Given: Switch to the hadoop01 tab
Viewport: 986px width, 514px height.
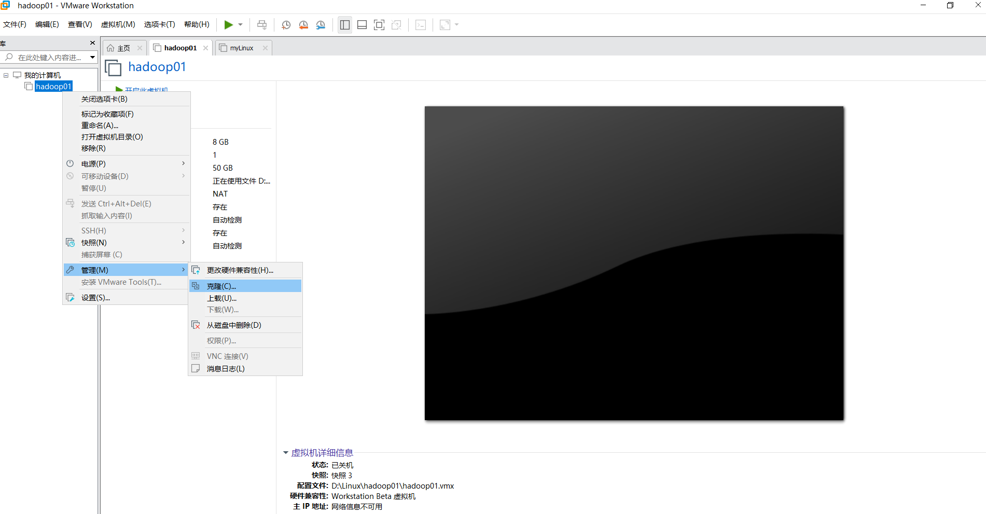Looking at the screenshot, I should coord(180,48).
